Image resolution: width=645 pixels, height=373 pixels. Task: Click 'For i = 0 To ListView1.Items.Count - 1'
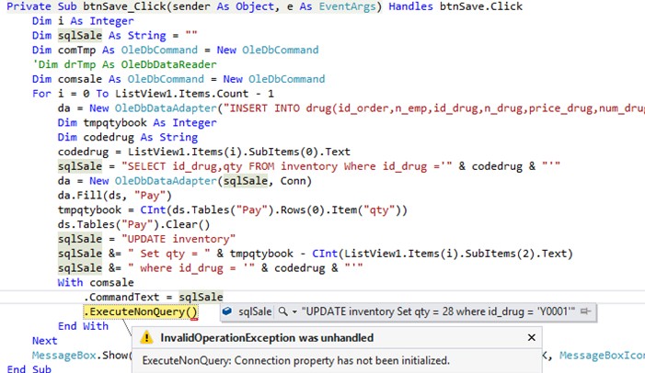tap(153, 94)
